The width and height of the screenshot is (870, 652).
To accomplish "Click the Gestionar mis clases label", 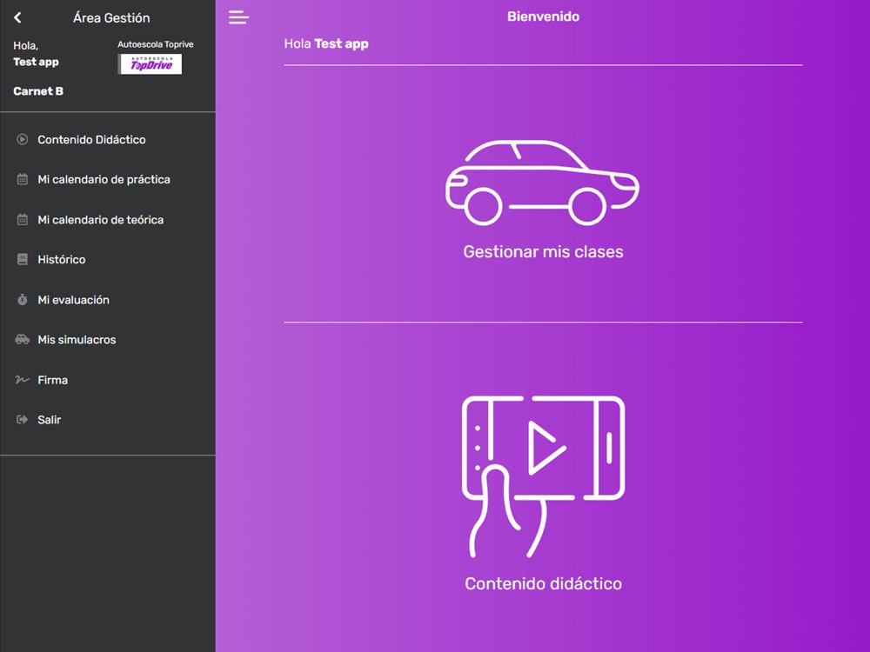I will (x=543, y=252).
